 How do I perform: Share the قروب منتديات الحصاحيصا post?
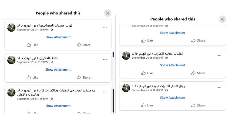(x=83, y=45)
